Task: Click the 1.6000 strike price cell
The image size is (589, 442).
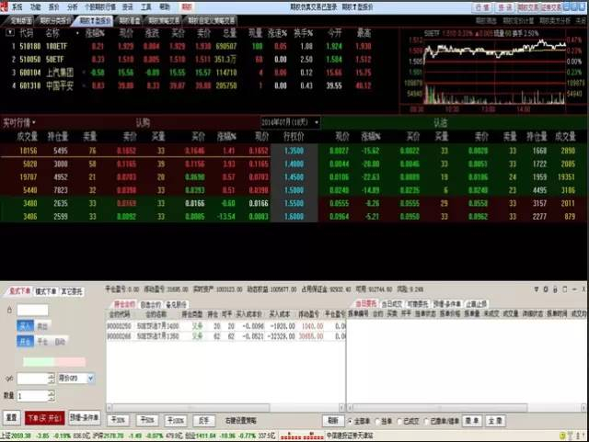Action: click(294, 217)
